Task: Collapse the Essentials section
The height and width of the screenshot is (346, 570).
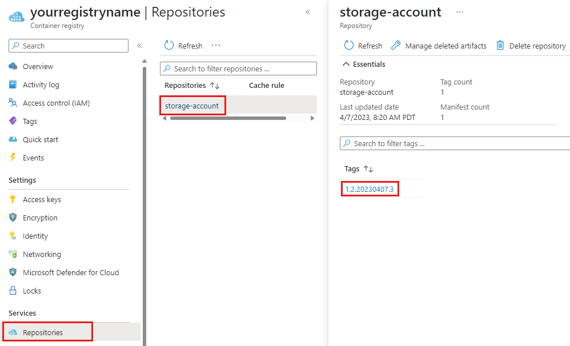Action: (x=364, y=65)
